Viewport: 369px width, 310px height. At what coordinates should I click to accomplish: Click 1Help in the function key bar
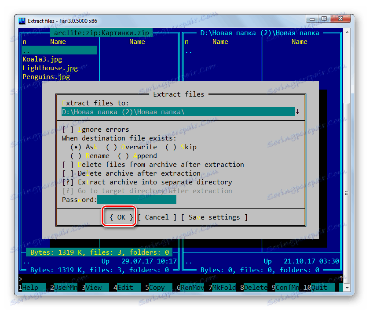[32, 288]
